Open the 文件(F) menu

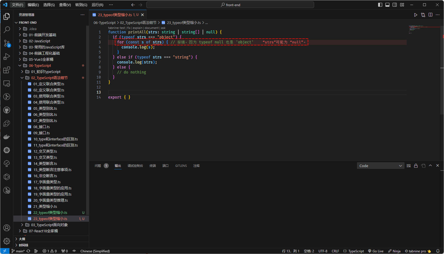(17, 5)
